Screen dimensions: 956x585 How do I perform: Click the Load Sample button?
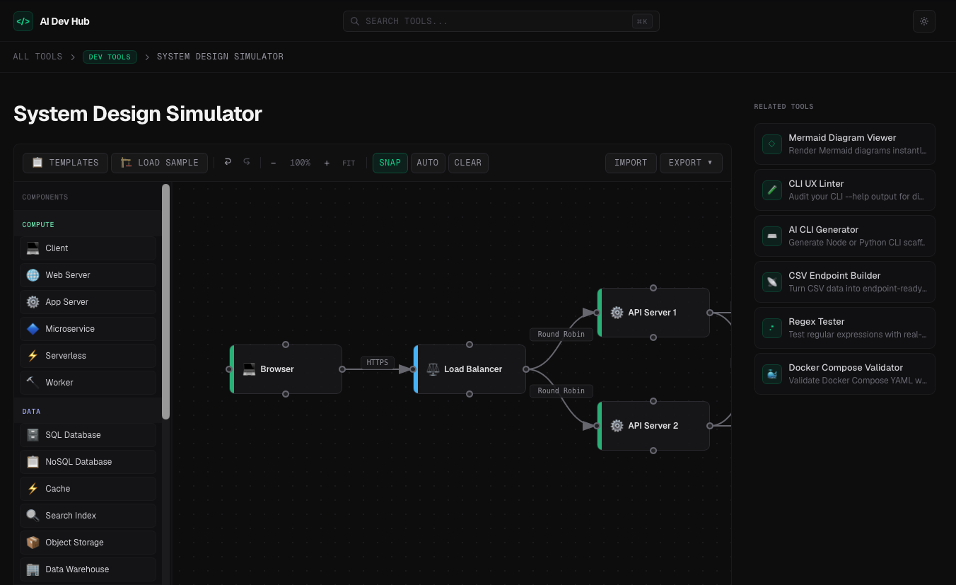pyautogui.click(x=159, y=163)
